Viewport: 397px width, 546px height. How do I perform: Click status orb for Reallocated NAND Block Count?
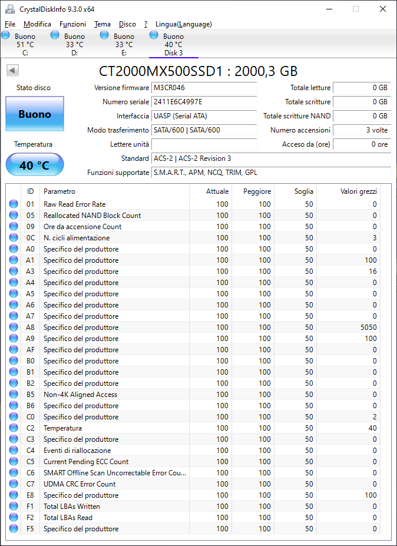[x=14, y=215]
